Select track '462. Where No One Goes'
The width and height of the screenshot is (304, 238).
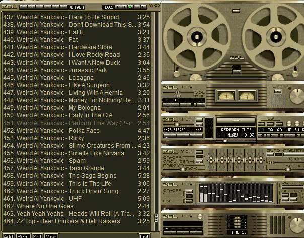pos(77,206)
